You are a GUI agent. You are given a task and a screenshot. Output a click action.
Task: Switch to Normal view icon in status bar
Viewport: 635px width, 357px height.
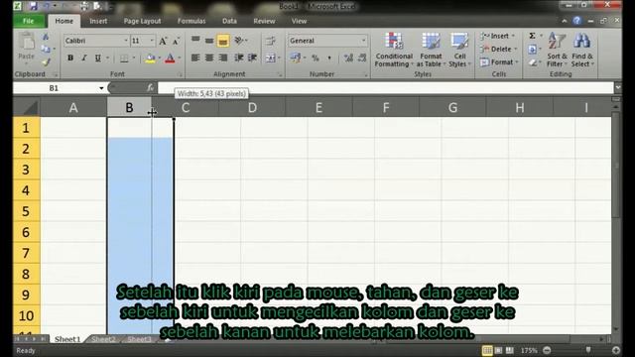pyautogui.click(x=487, y=350)
